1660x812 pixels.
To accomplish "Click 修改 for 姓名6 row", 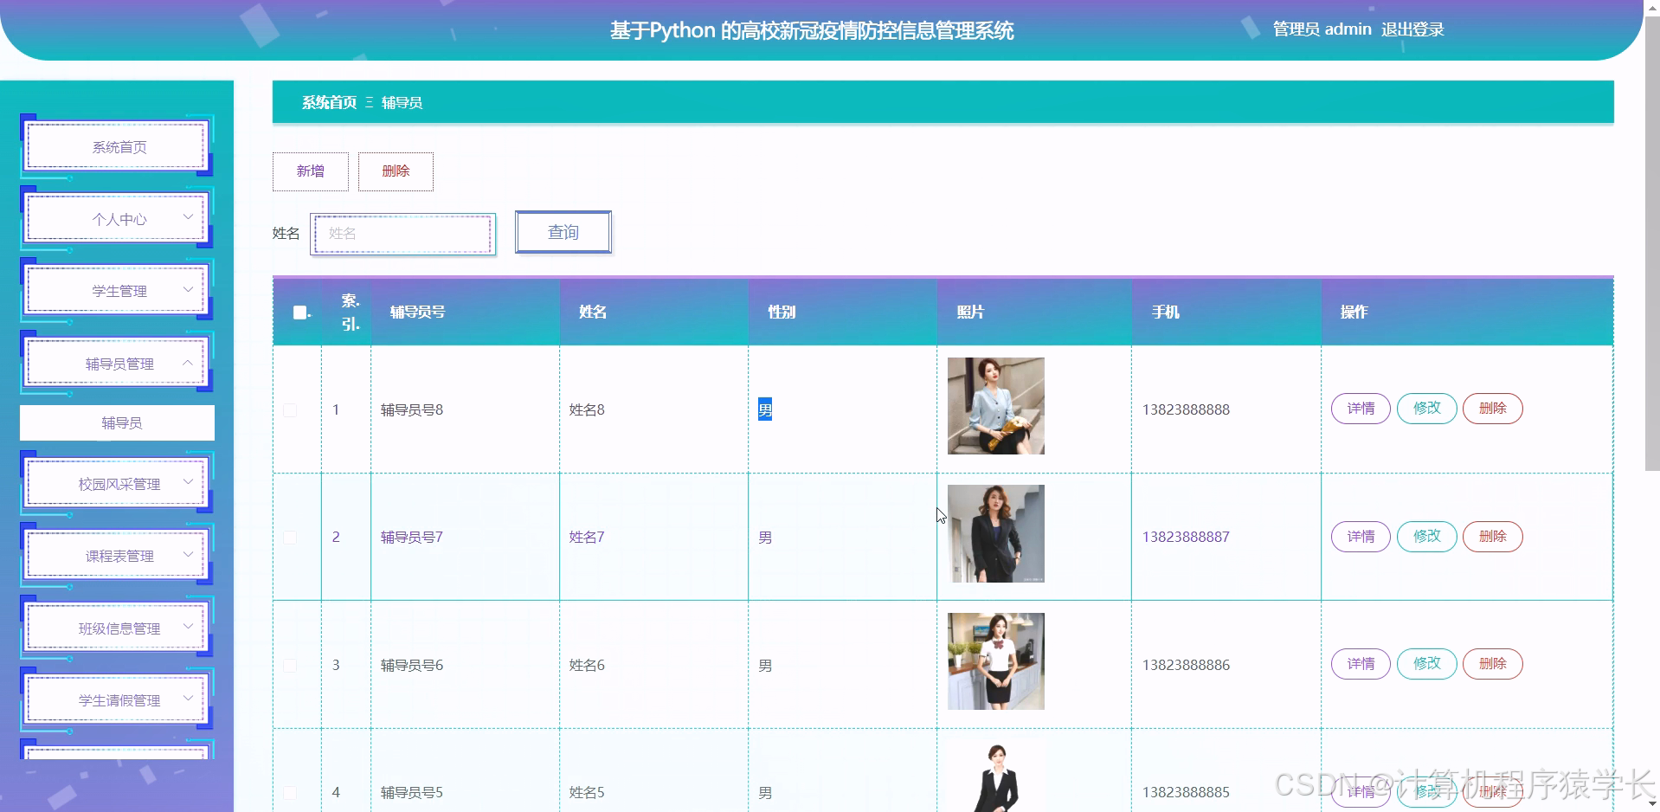I will tap(1427, 664).
